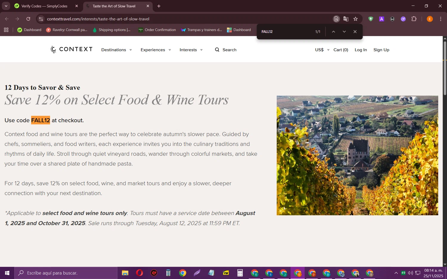Open Ravelry: Cornwall bookmark
Viewport: 447px width, 279px height.
point(67,30)
